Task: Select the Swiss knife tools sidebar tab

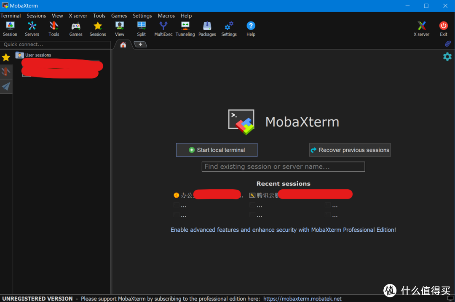Action: pyautogui.click(x=6, y=72)
